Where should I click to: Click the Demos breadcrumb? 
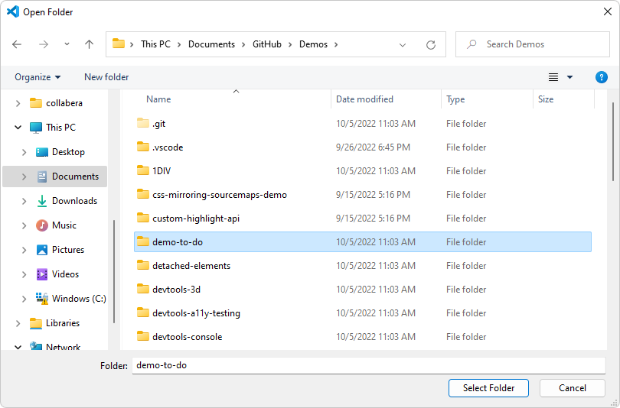(x=313, y=44)
